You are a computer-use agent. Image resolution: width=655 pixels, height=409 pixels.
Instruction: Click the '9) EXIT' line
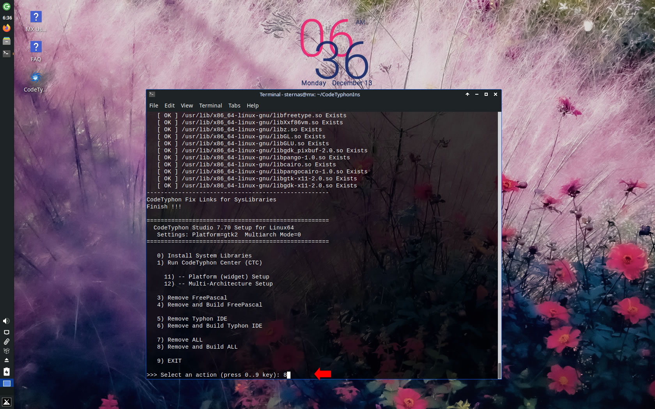click(x=169, y=361)
